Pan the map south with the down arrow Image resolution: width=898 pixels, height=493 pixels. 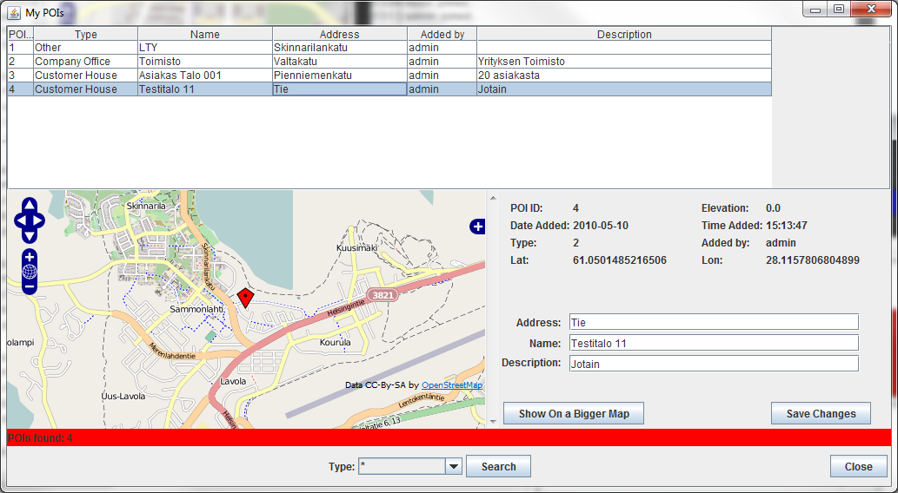tap(30, 235)
